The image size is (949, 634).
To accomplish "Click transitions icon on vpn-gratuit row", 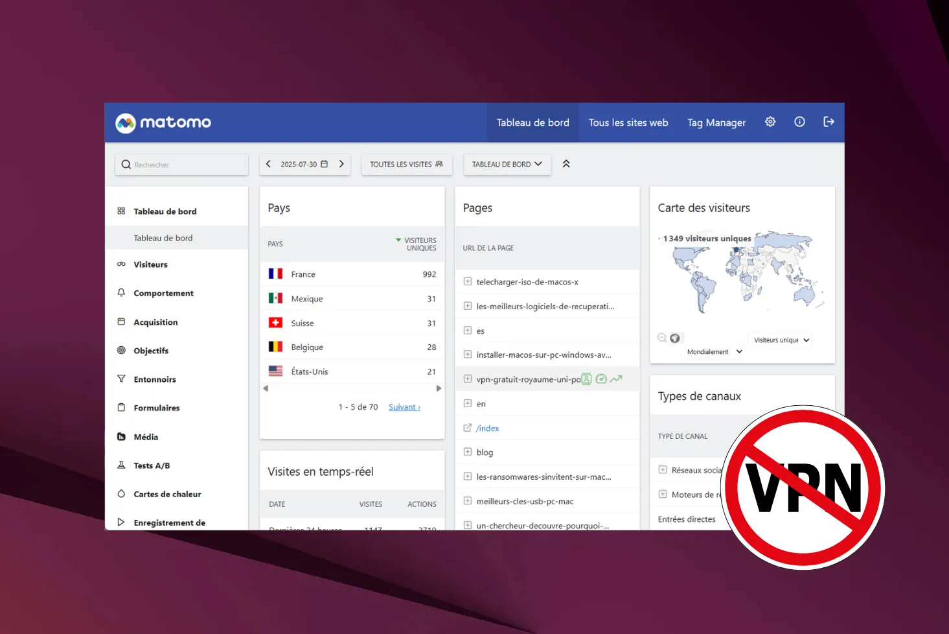I will point(601,379).
